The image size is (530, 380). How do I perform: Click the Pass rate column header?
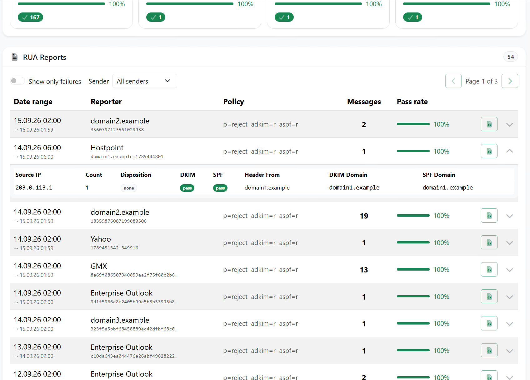pos(412,102)
